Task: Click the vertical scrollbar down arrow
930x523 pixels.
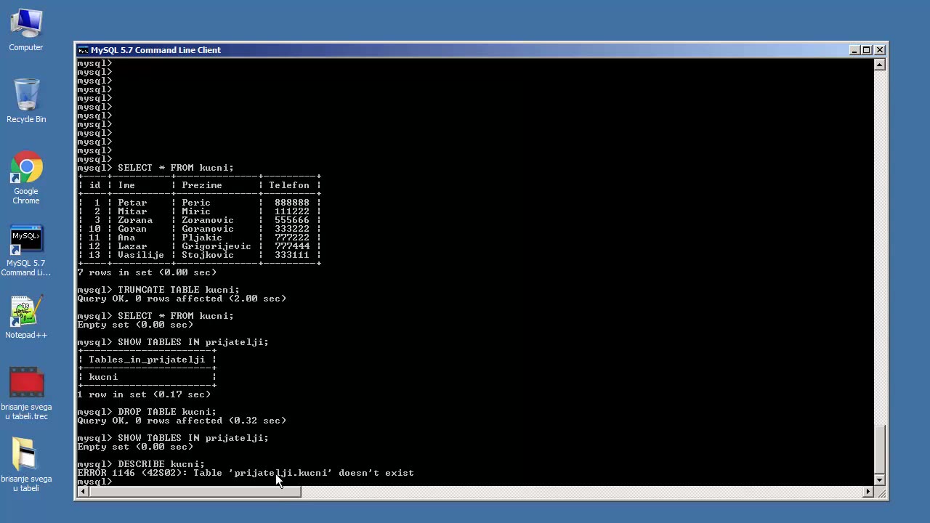Action: (x=880, y=480)
